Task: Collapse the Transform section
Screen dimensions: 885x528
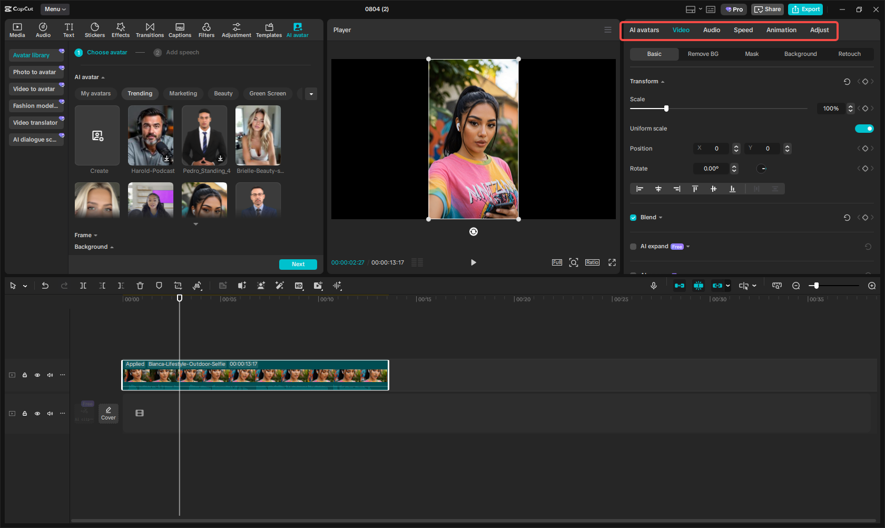Action: (663, 81)
